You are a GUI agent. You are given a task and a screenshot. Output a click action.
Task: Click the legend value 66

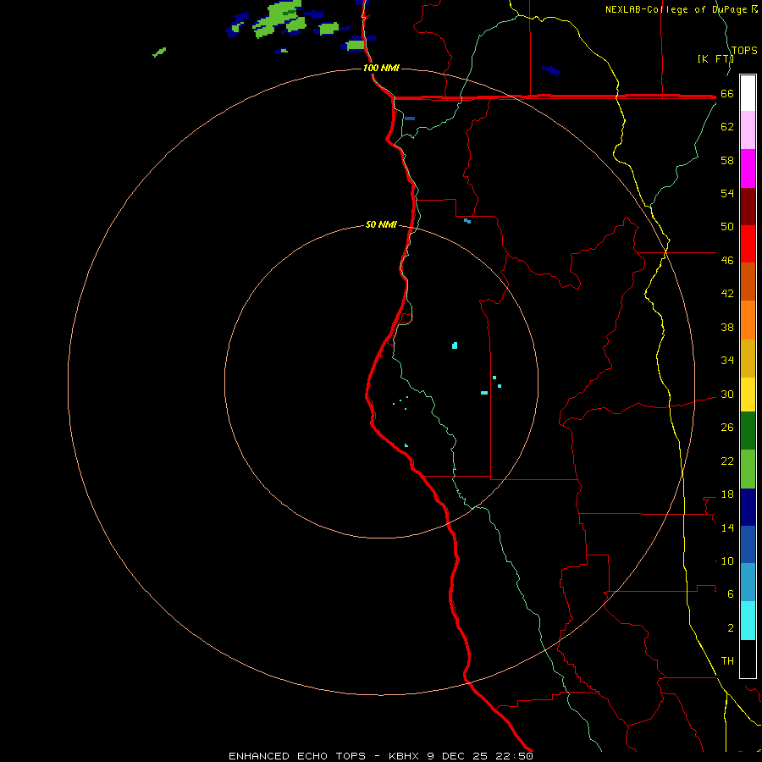727,93
